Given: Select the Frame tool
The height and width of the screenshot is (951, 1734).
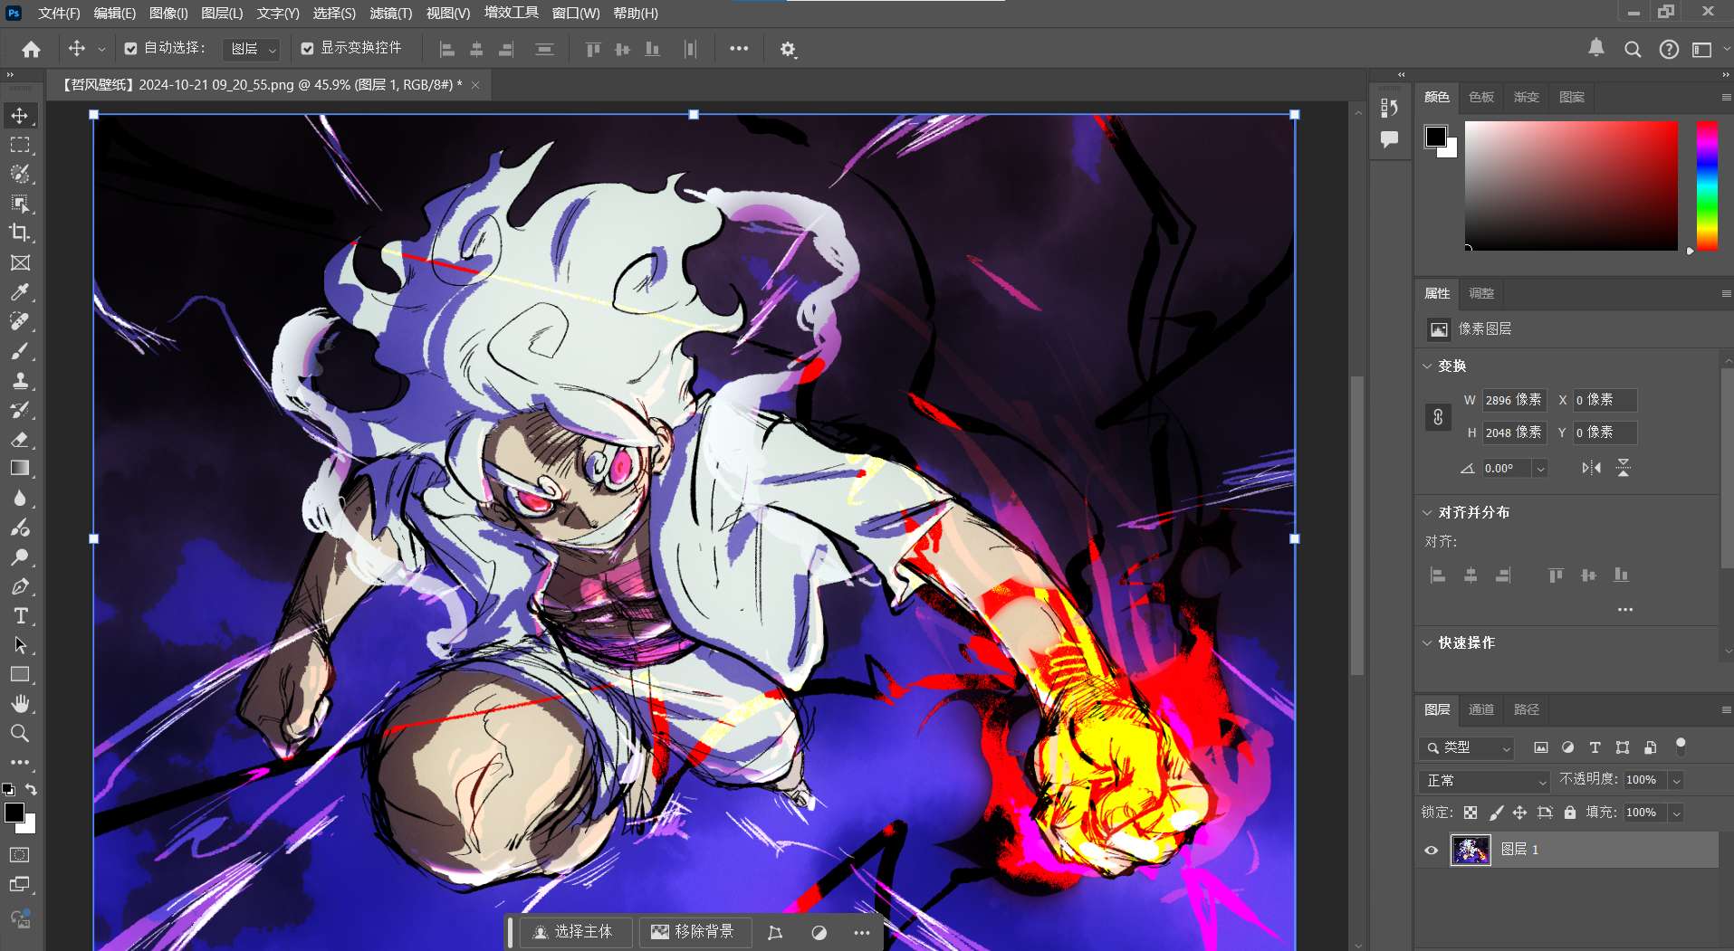Looking at the screenshot, I should [x=20, y=262].
